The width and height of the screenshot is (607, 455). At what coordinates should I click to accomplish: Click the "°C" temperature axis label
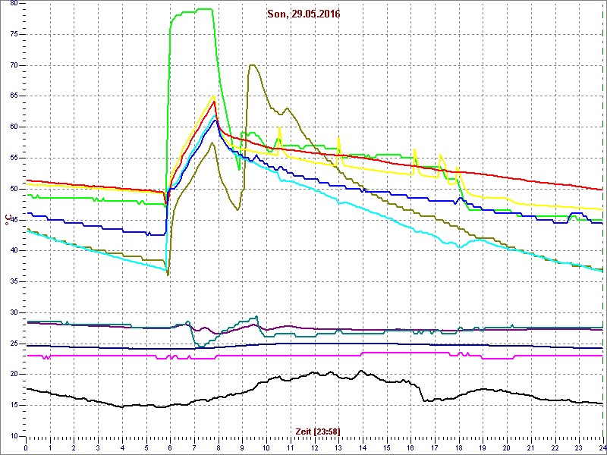[x=8, y=220]
